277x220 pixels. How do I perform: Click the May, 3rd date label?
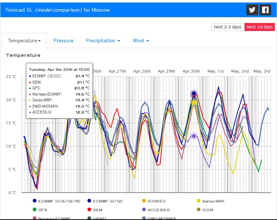pos(262,71)
